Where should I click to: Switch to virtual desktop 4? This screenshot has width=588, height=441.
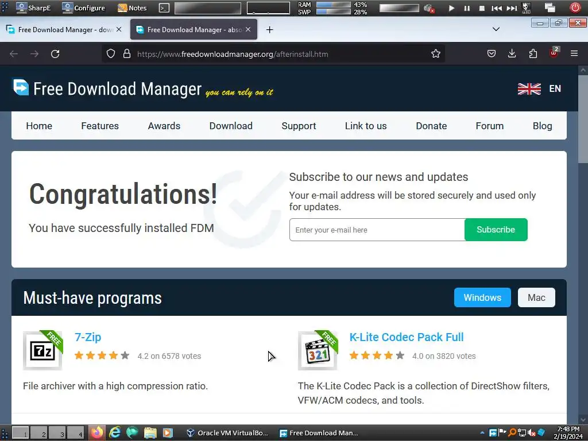point(76,433)
